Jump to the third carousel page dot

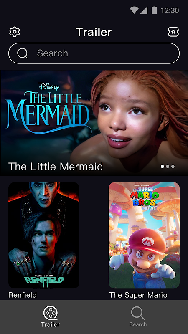coord(173,166)
